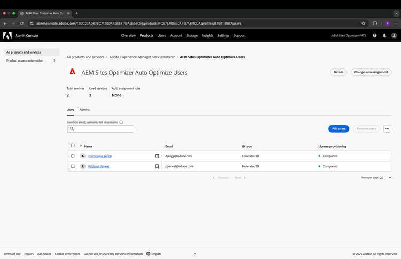
Task: Click magnifier icon in search field
Action: (72, 129)
